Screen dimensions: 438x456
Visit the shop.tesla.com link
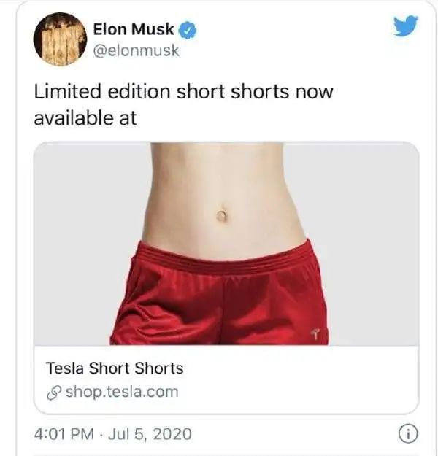point(122,392)
